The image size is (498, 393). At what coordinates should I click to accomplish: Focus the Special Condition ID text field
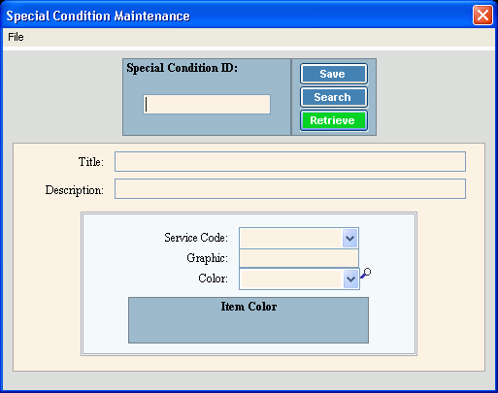[x=207, y=104]
